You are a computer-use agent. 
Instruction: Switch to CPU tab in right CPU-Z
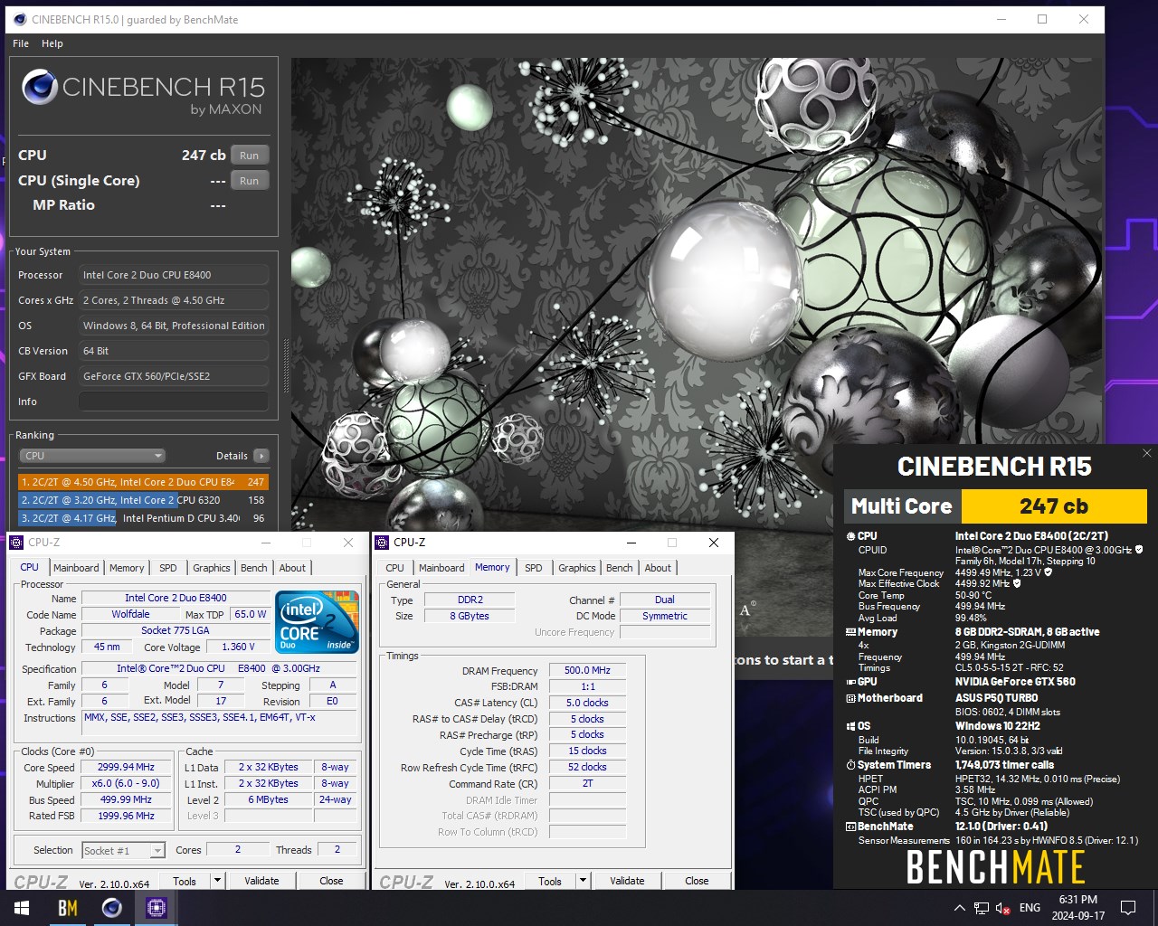pos(395,568)
